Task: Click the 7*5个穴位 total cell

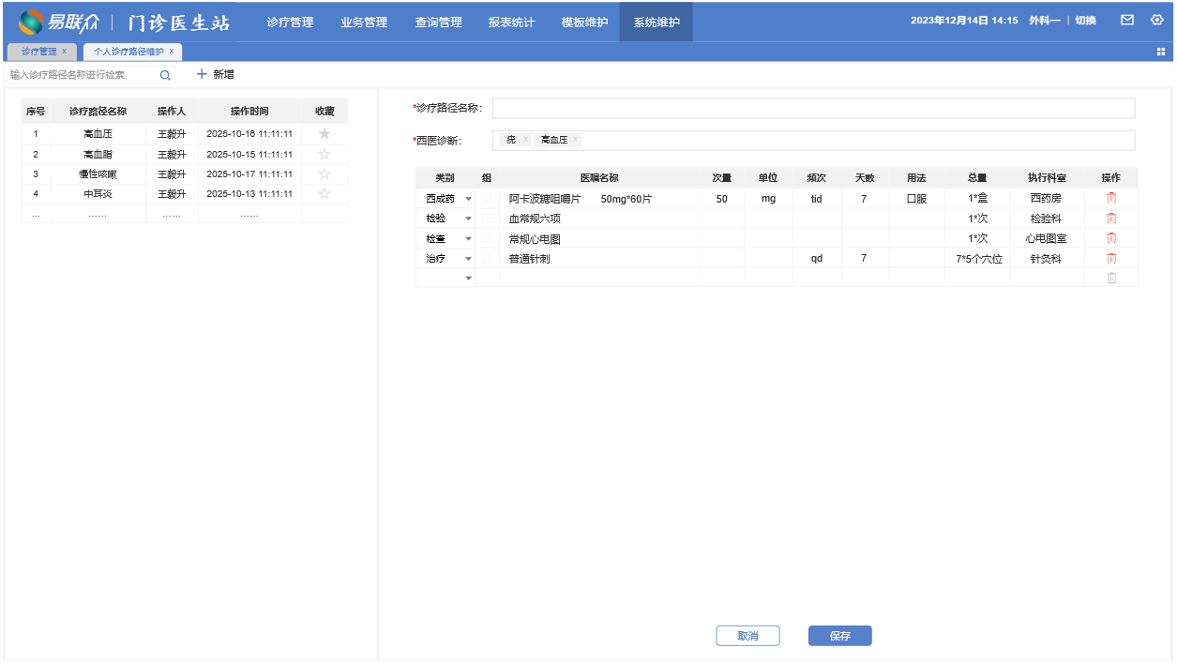Action: pyautogui.click(x=978, y=259)
